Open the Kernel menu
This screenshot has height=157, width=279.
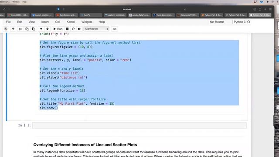pyautogui.click(x=71, y=22)
